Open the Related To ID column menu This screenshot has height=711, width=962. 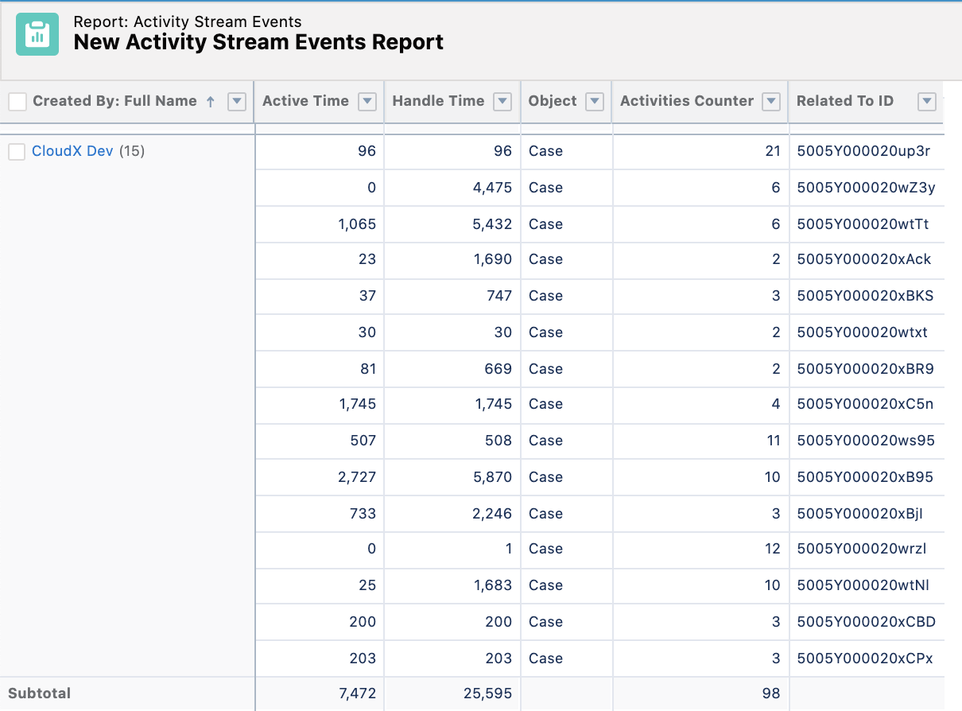point(926,101)
